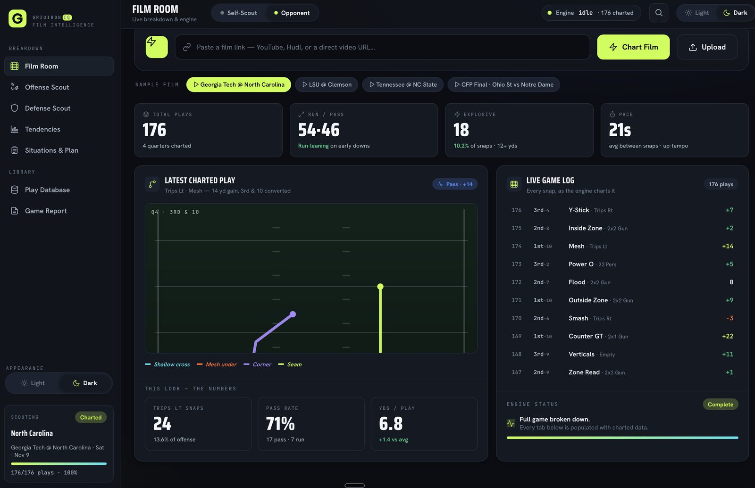Click the Engine Status progress bar
The height and width of the screenshot is (488, 755).
pyautogui.click(x=622, y=438)
